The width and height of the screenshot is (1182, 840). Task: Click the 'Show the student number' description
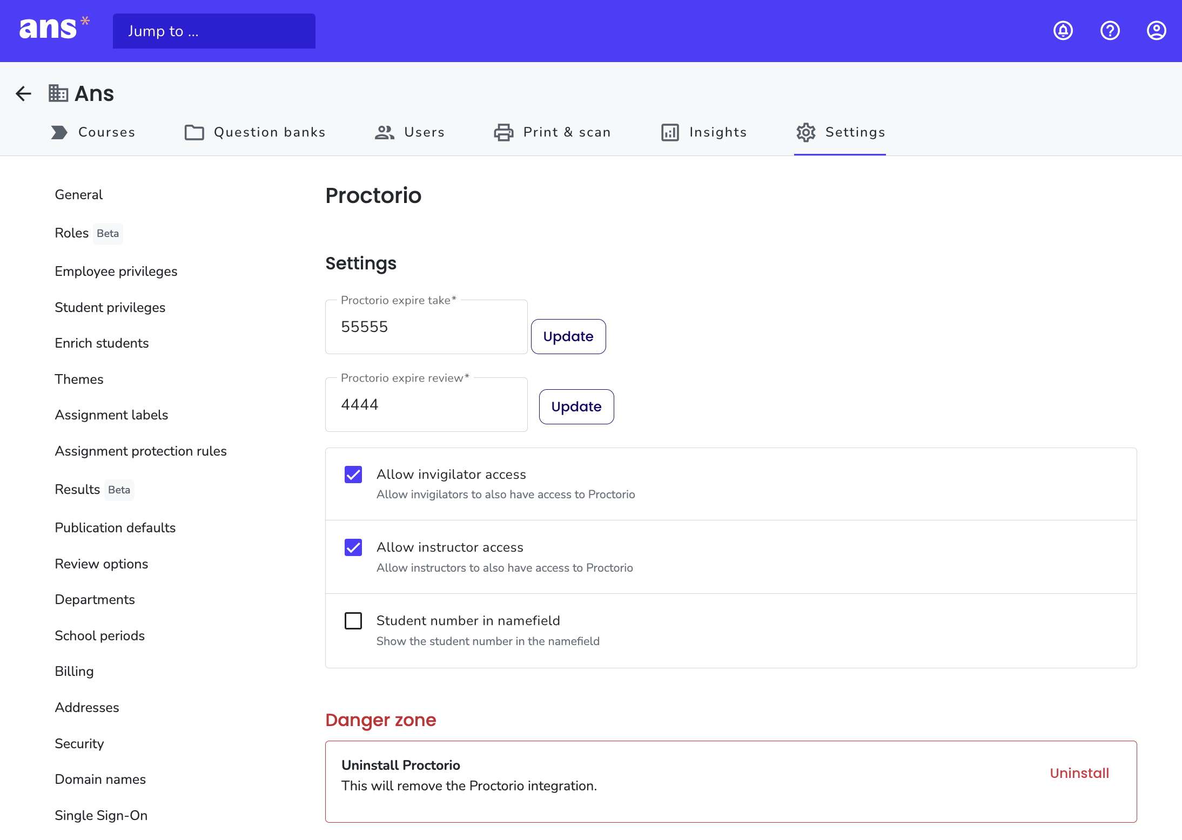point(488,641)
